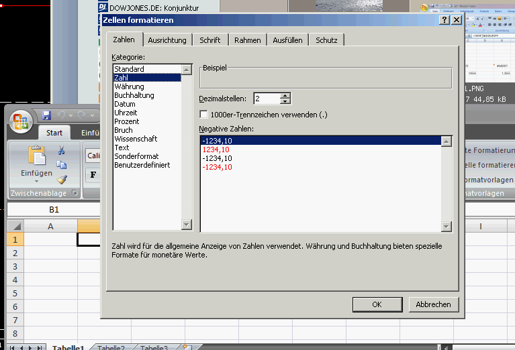Choose red 1234,10 without minus sign

(x=321, y=150)
